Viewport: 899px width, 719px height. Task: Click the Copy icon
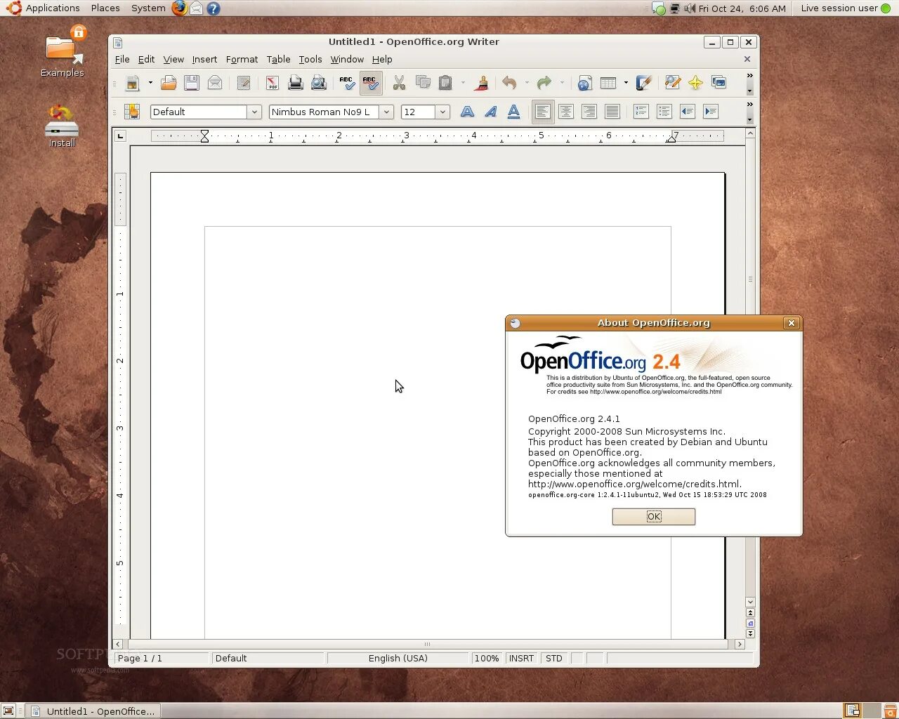(x=423, y=83)
